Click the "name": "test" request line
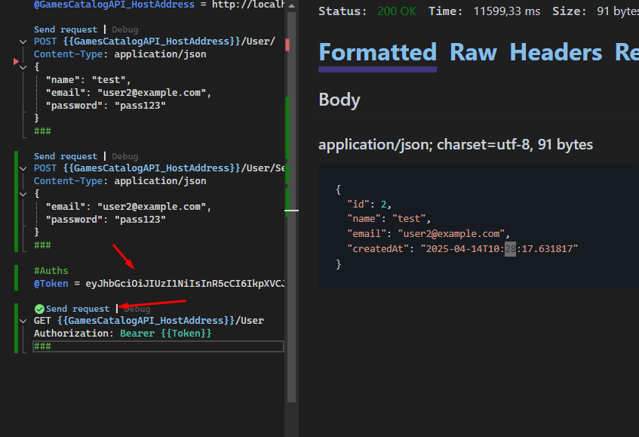Screen dimensions: 639x437 click(x=88, y=79)
